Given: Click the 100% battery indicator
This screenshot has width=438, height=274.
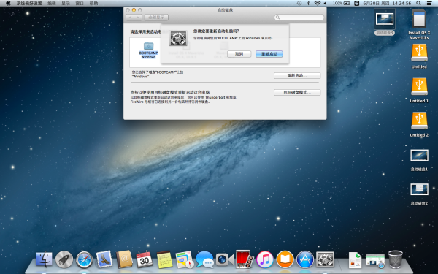Looking at the screenshot, I should point(342,4).
